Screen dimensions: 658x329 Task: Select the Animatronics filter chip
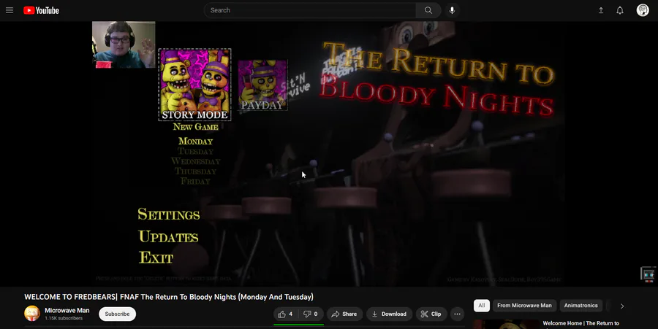pyautogui.click(x=581, y=306)
